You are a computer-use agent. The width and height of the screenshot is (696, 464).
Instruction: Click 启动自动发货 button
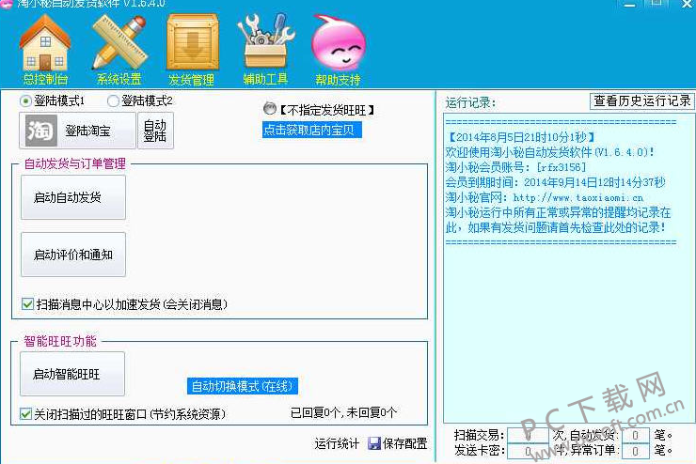(x=73, y=197)
